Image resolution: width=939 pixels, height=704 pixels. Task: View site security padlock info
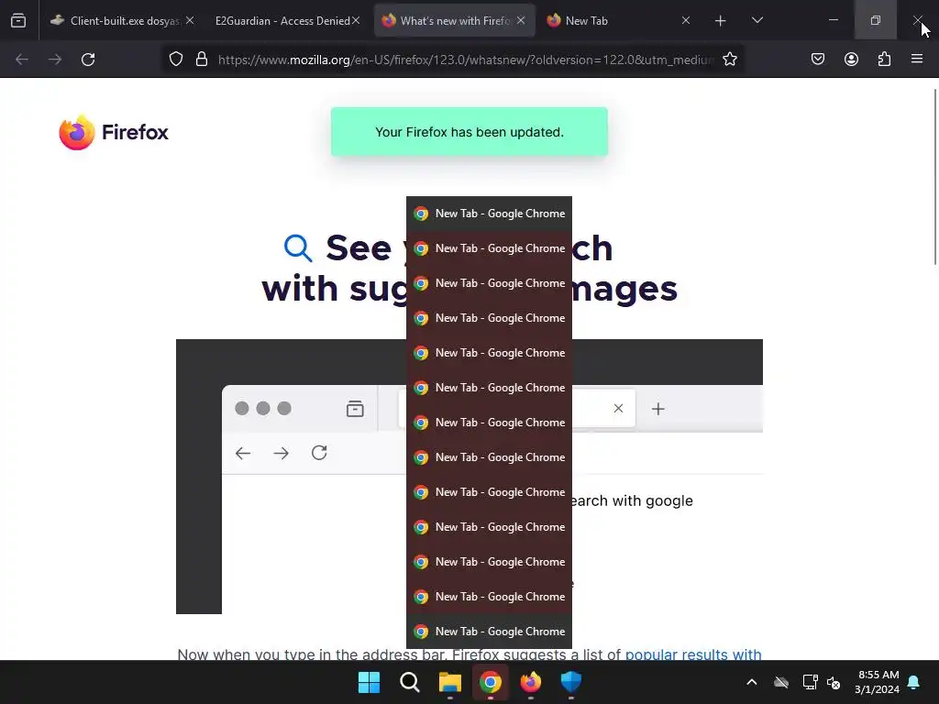[202, 60]
